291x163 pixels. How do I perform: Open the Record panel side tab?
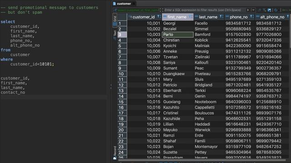click(x=115, y=153)
